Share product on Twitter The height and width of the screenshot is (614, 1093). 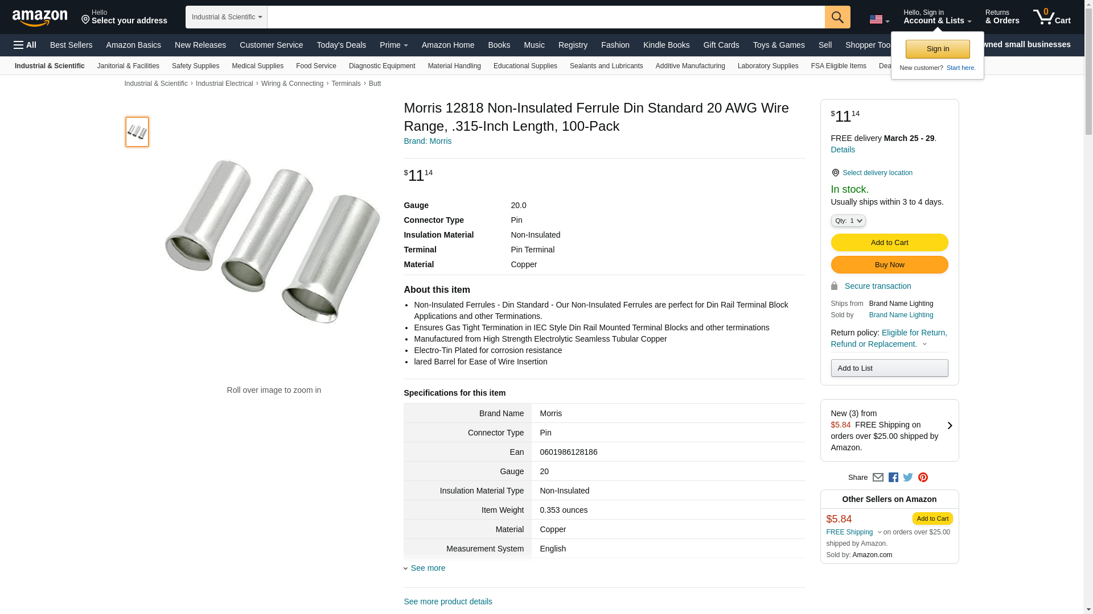point(908,478)
